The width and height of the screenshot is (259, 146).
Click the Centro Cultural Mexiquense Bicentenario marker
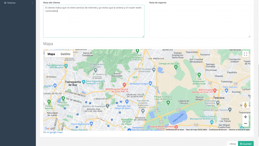212,122
